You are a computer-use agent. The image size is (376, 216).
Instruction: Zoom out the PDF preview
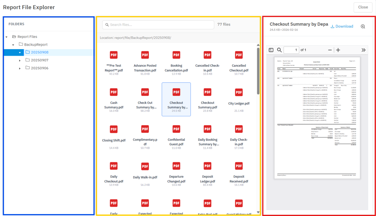click(330, 50)
